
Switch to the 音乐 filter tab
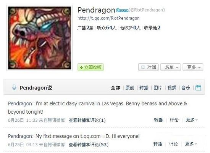point(186,88)
